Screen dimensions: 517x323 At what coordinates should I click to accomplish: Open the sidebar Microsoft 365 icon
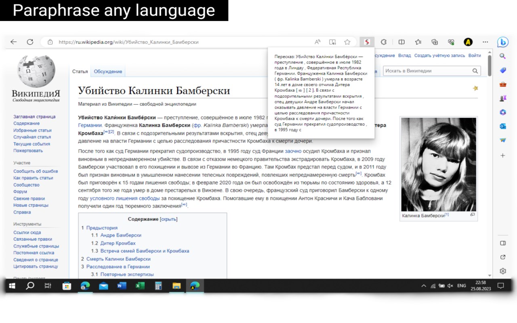point(503,112)
